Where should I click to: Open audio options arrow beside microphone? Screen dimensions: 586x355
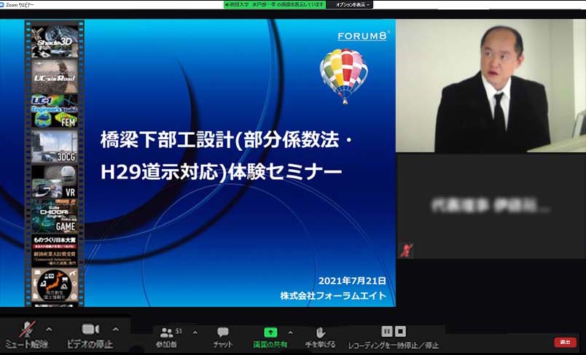pyautogui.click(x=49, y=329)
